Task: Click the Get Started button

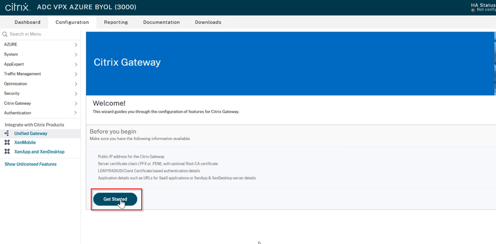Action: point(115,199)
